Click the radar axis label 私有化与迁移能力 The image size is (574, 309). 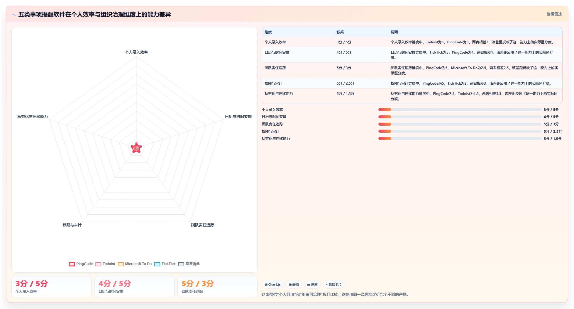(33, 117)
